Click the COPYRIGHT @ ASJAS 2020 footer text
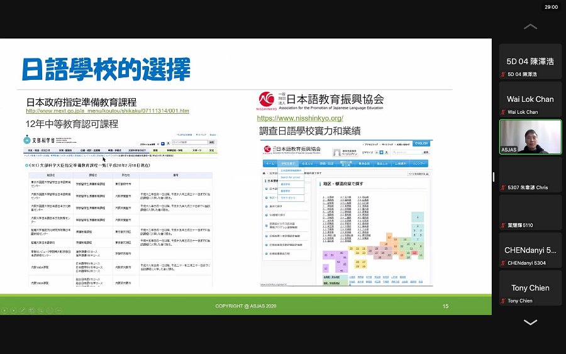 tap(246, 306)
